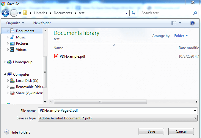This screenshot has height=138, width=201.
Task: Click the Forward navigation arrow
Action: (x=14, y=13)
